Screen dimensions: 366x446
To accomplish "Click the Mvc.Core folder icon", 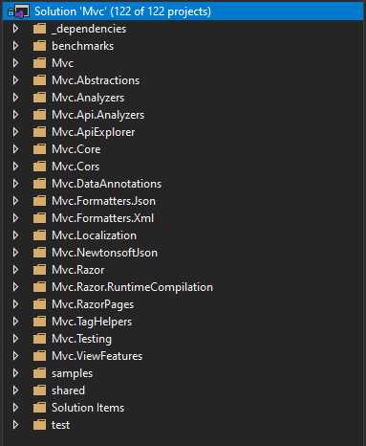I will tap(39, 149).
